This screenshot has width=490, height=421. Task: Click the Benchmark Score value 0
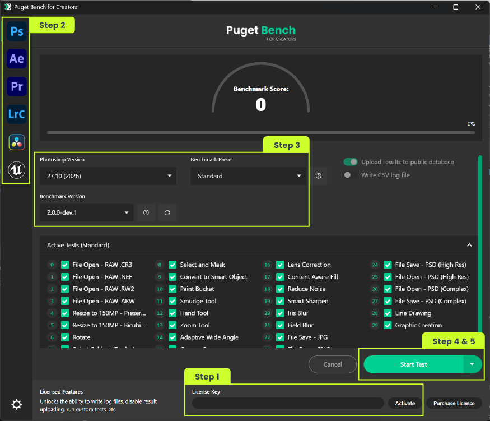(x=260, y=104)
